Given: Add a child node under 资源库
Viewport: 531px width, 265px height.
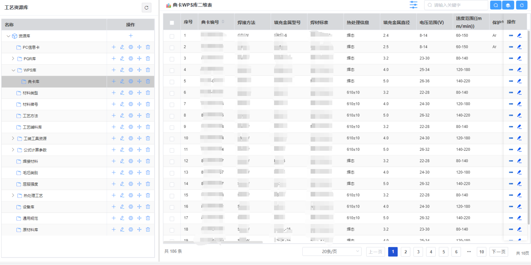Looking at the screenshot, I should click(x=131, y=36).
